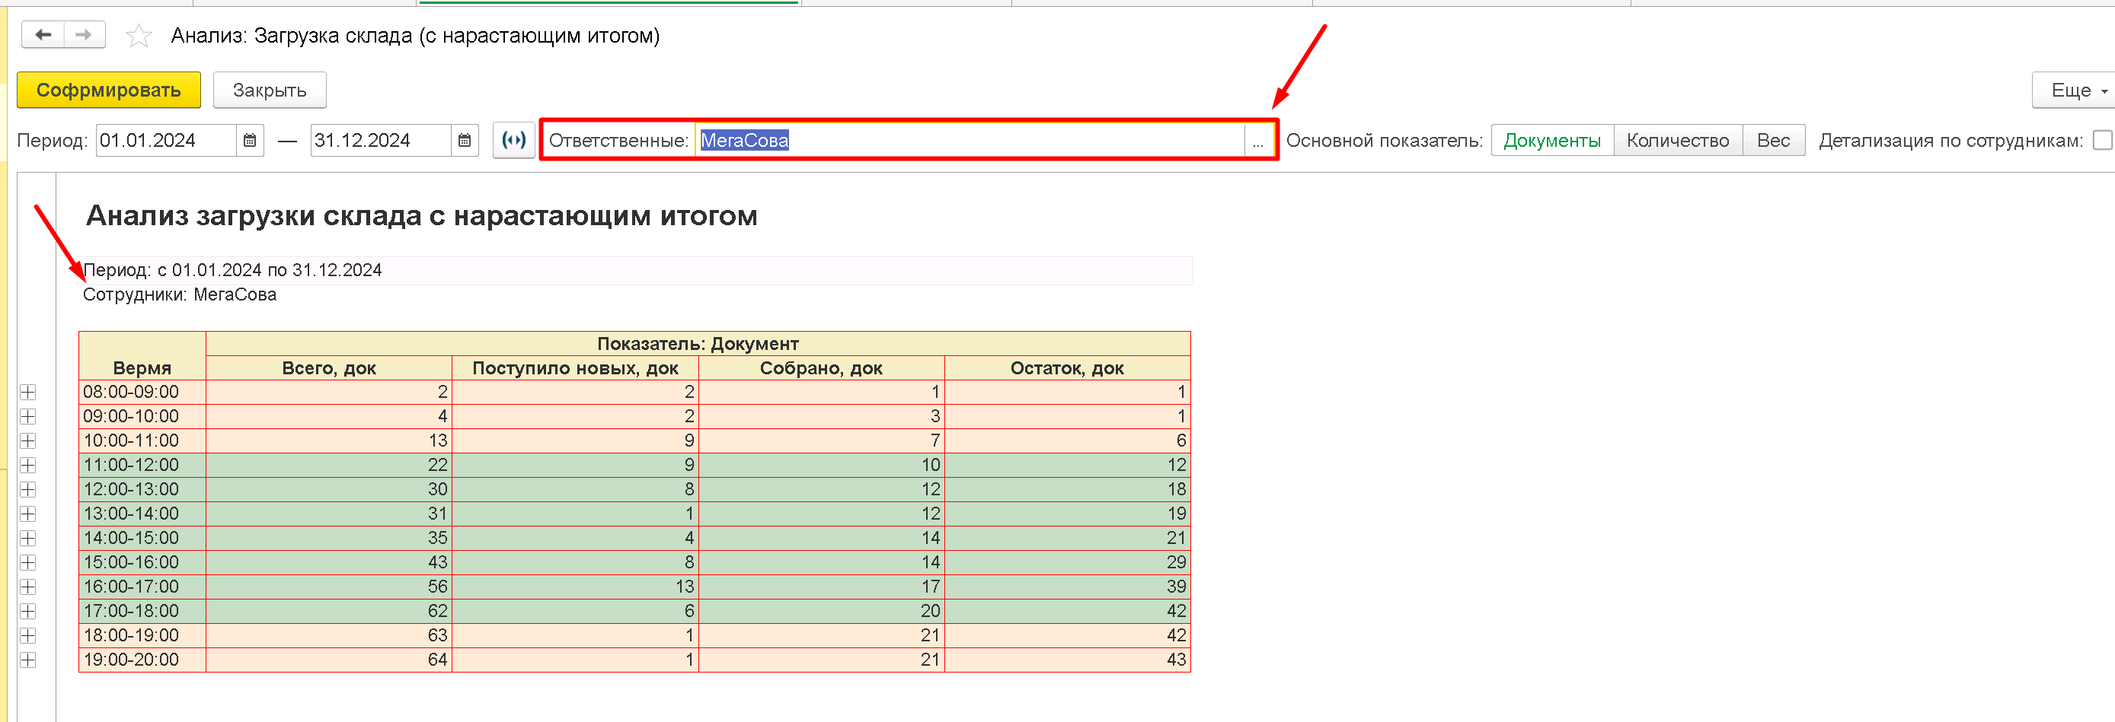2115x722 pixels.
Task: Select the Сотрудники: МегаСова line
Action: pos(180,294)
